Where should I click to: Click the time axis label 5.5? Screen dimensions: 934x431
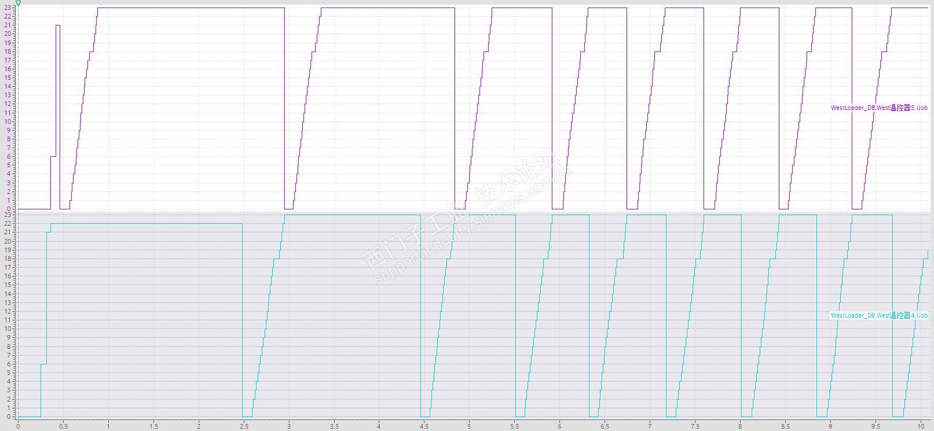pyautogui.click(x=515, y=426)
